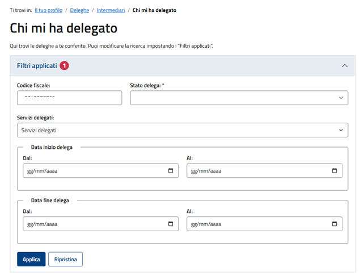Open calendar picker for Data inizio delega Dal
This screenshot has width=364, height=276.
point(171,171)
